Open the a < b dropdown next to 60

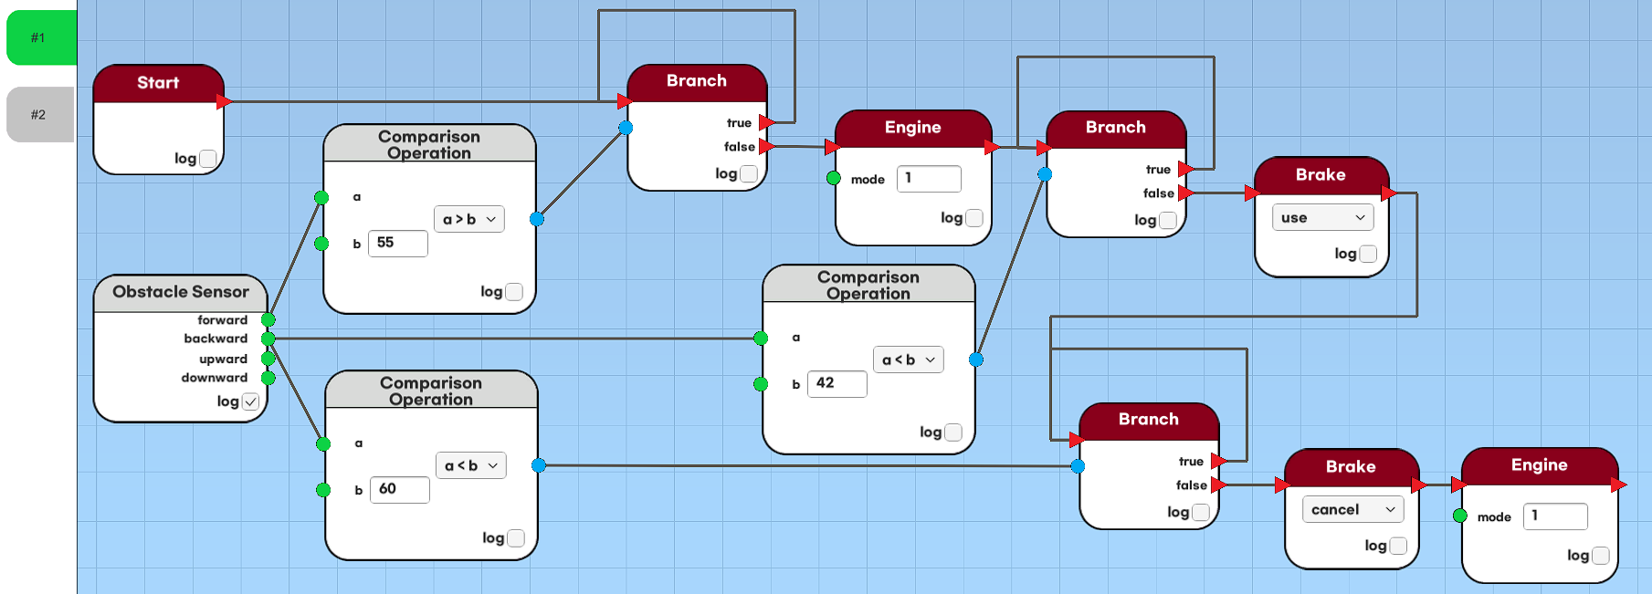pyautogui.click(x=471, y=465)
